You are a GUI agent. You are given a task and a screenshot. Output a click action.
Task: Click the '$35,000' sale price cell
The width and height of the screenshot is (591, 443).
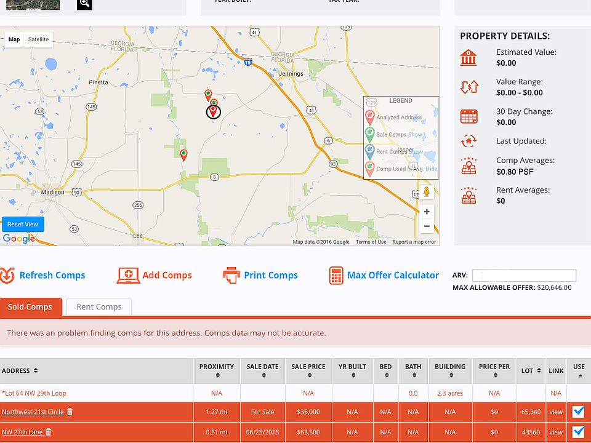(308, 412)
